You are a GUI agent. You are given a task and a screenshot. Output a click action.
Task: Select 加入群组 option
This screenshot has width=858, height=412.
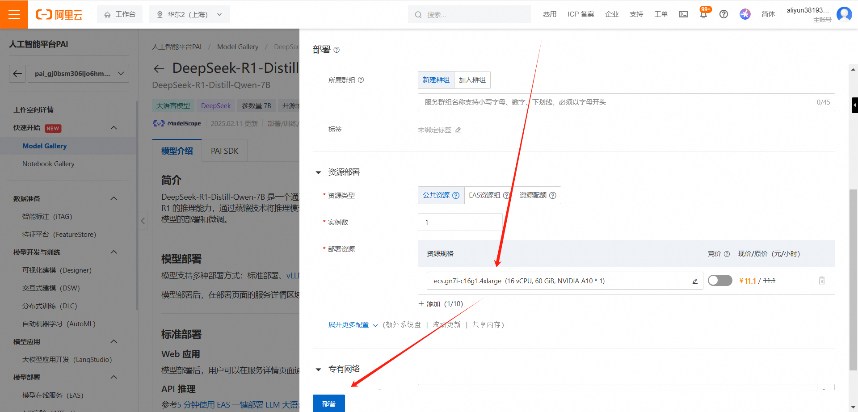[472, 80]
